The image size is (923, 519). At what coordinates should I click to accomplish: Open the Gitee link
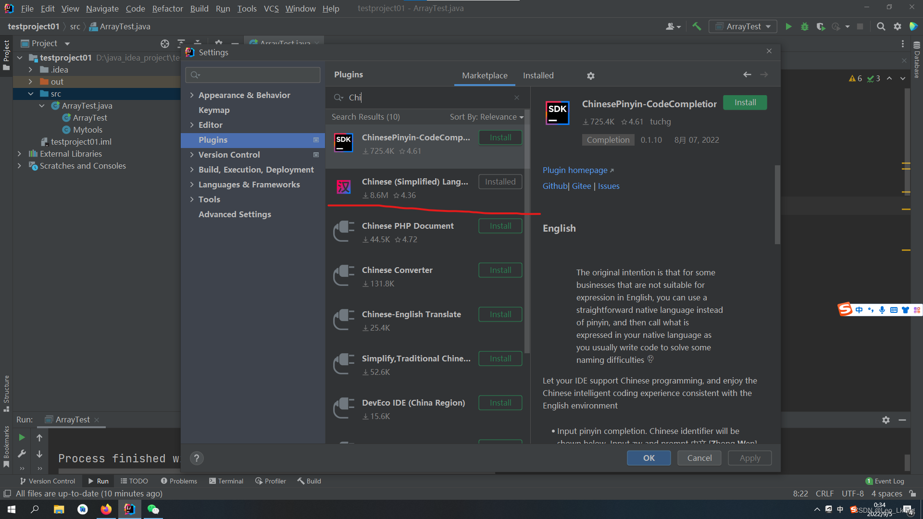click(581, 186)
